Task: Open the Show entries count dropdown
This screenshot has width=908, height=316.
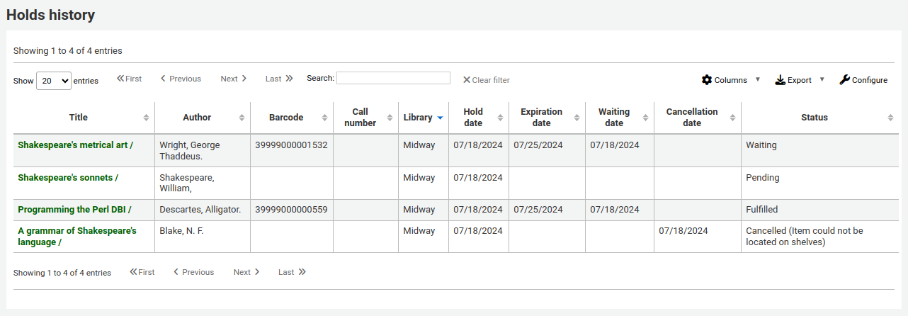Action: click(54, 81)
